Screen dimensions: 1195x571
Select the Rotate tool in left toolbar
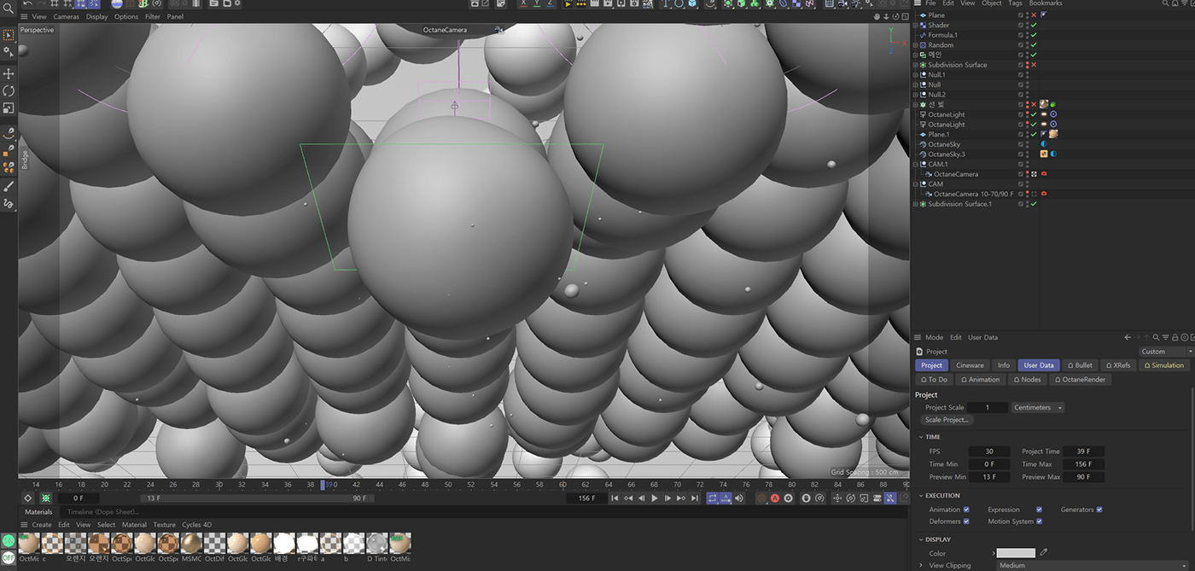click(x=9, y=90)
